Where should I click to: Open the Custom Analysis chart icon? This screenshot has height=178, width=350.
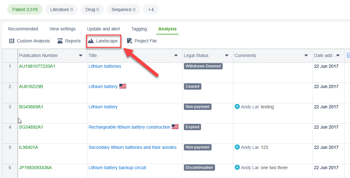(x=12, y=41)
